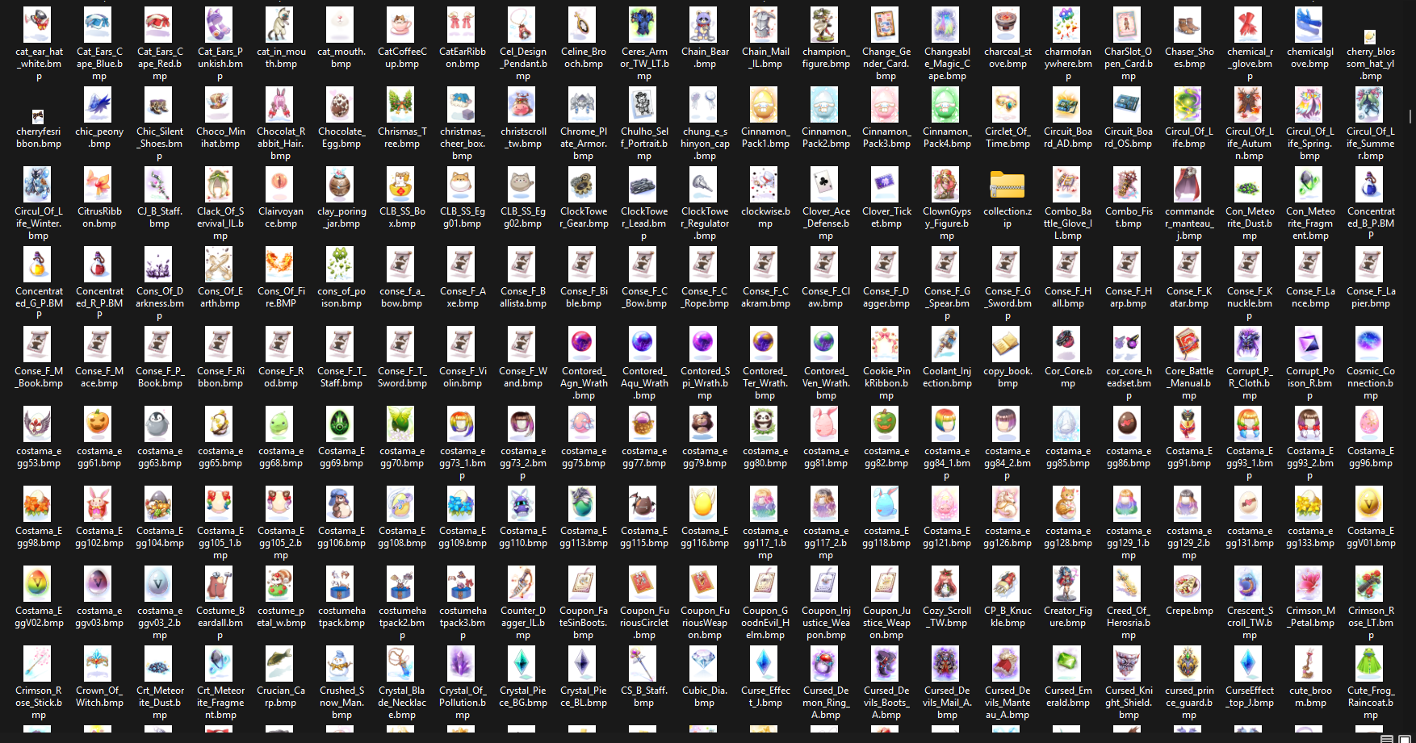Select the Crystal_Piece_BG.bmp teal crystal
1416x743 pixels.
tap(522, 666)
